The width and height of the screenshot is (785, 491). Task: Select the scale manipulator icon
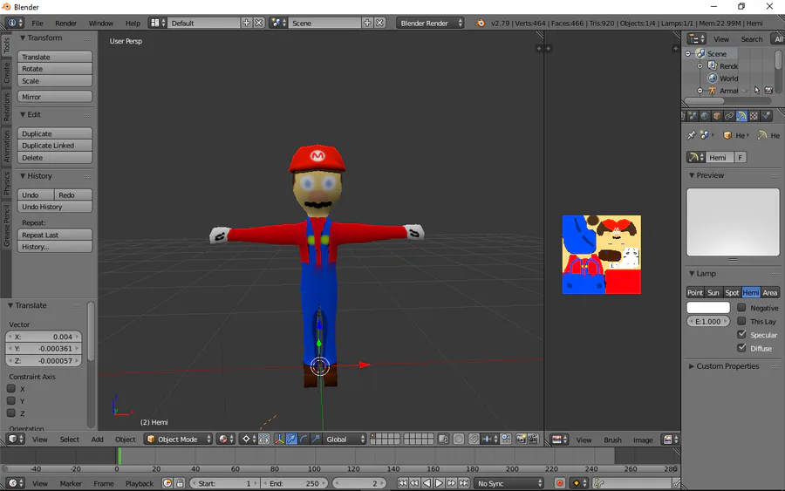click(316, 439)
